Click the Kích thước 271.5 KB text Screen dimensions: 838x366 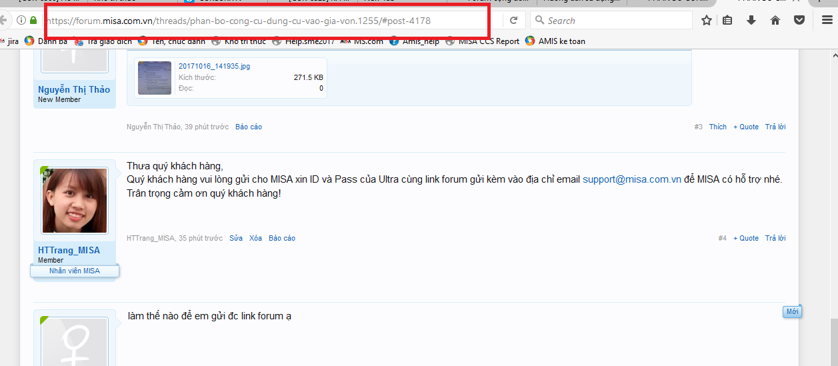(251, 77)
